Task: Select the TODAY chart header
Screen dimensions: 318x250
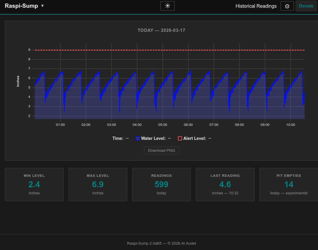Action: tap(161, 30)
